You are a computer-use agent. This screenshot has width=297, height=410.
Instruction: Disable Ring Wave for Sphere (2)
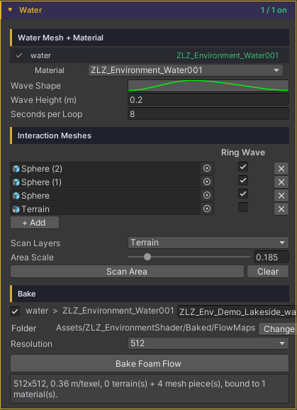[x=243, y=167]
